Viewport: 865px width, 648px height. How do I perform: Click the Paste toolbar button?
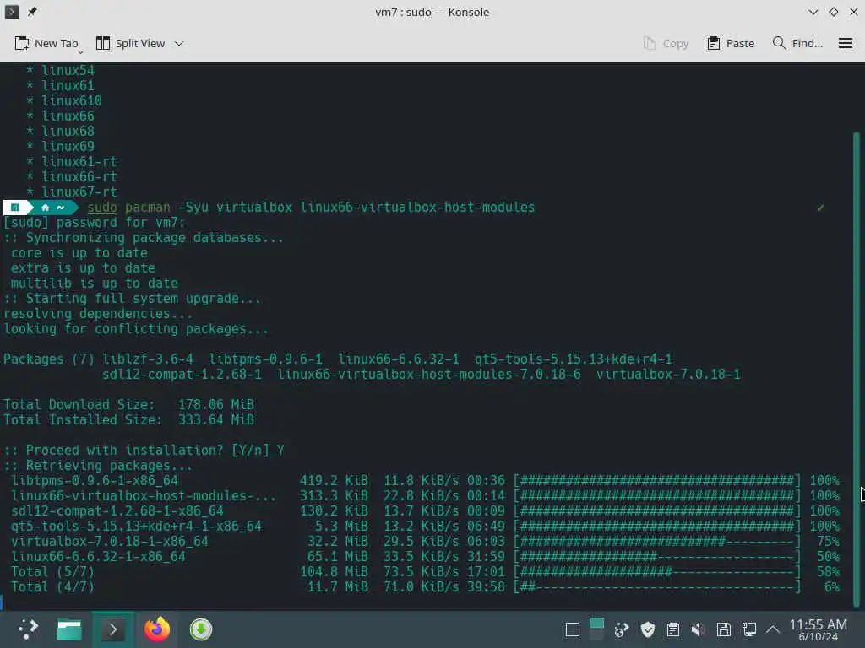pyautogui.click(x=731, y=43)
